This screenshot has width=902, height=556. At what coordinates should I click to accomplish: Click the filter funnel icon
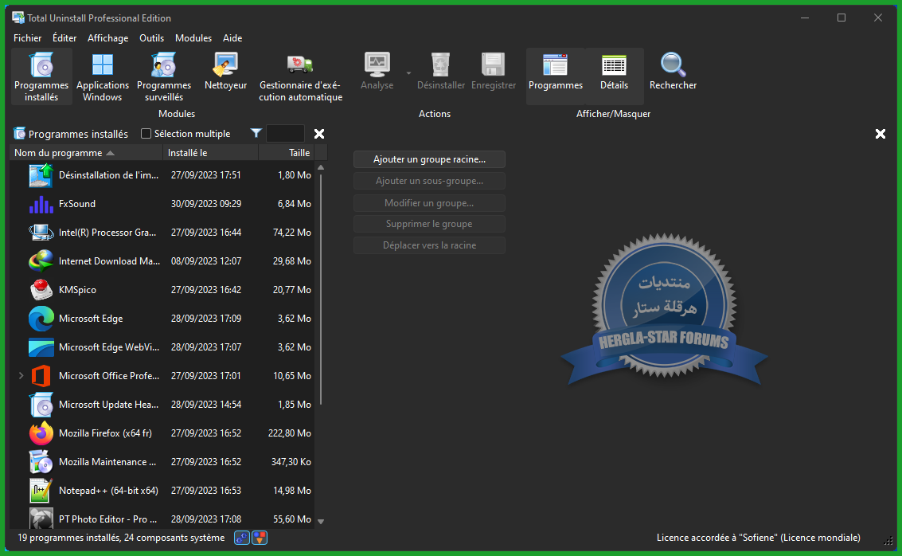[x=256, y=134]
